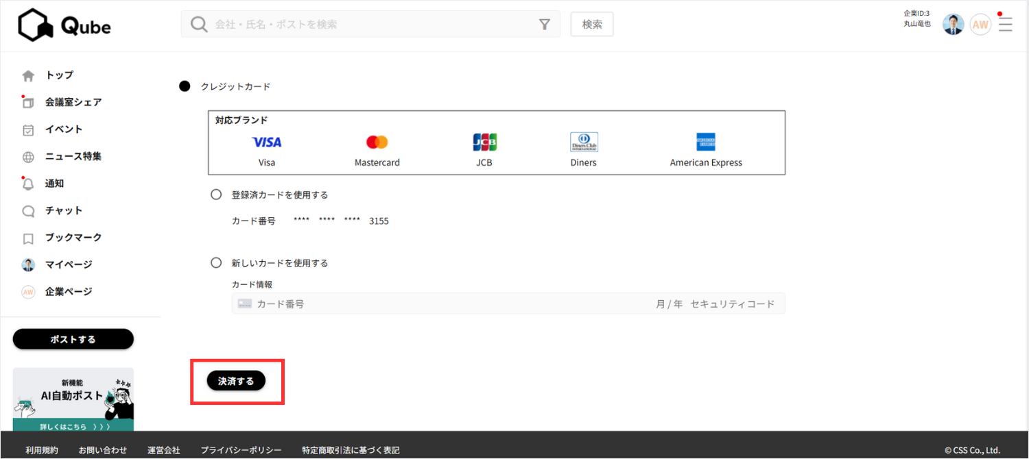Viewport: 1029px width, 459px height.
Task: Open notifications via the bell icon
Action: tap(28, 184)
